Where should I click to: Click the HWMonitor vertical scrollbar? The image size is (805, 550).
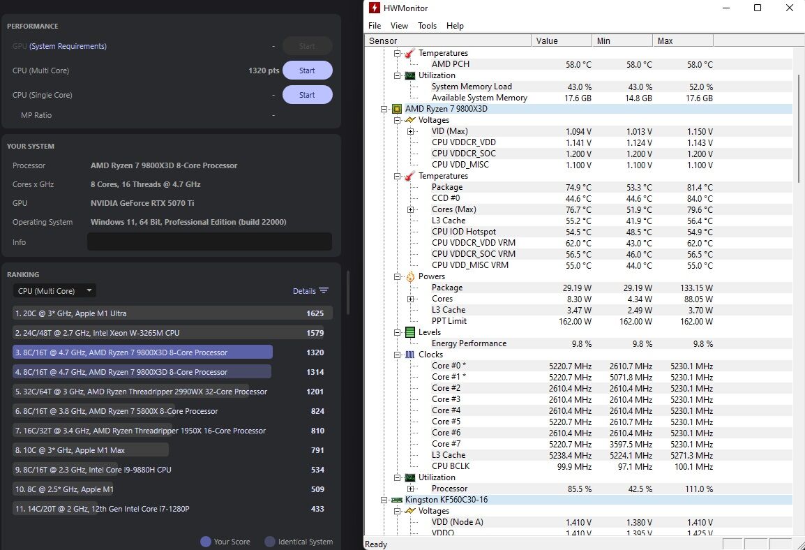pos(798,128)
